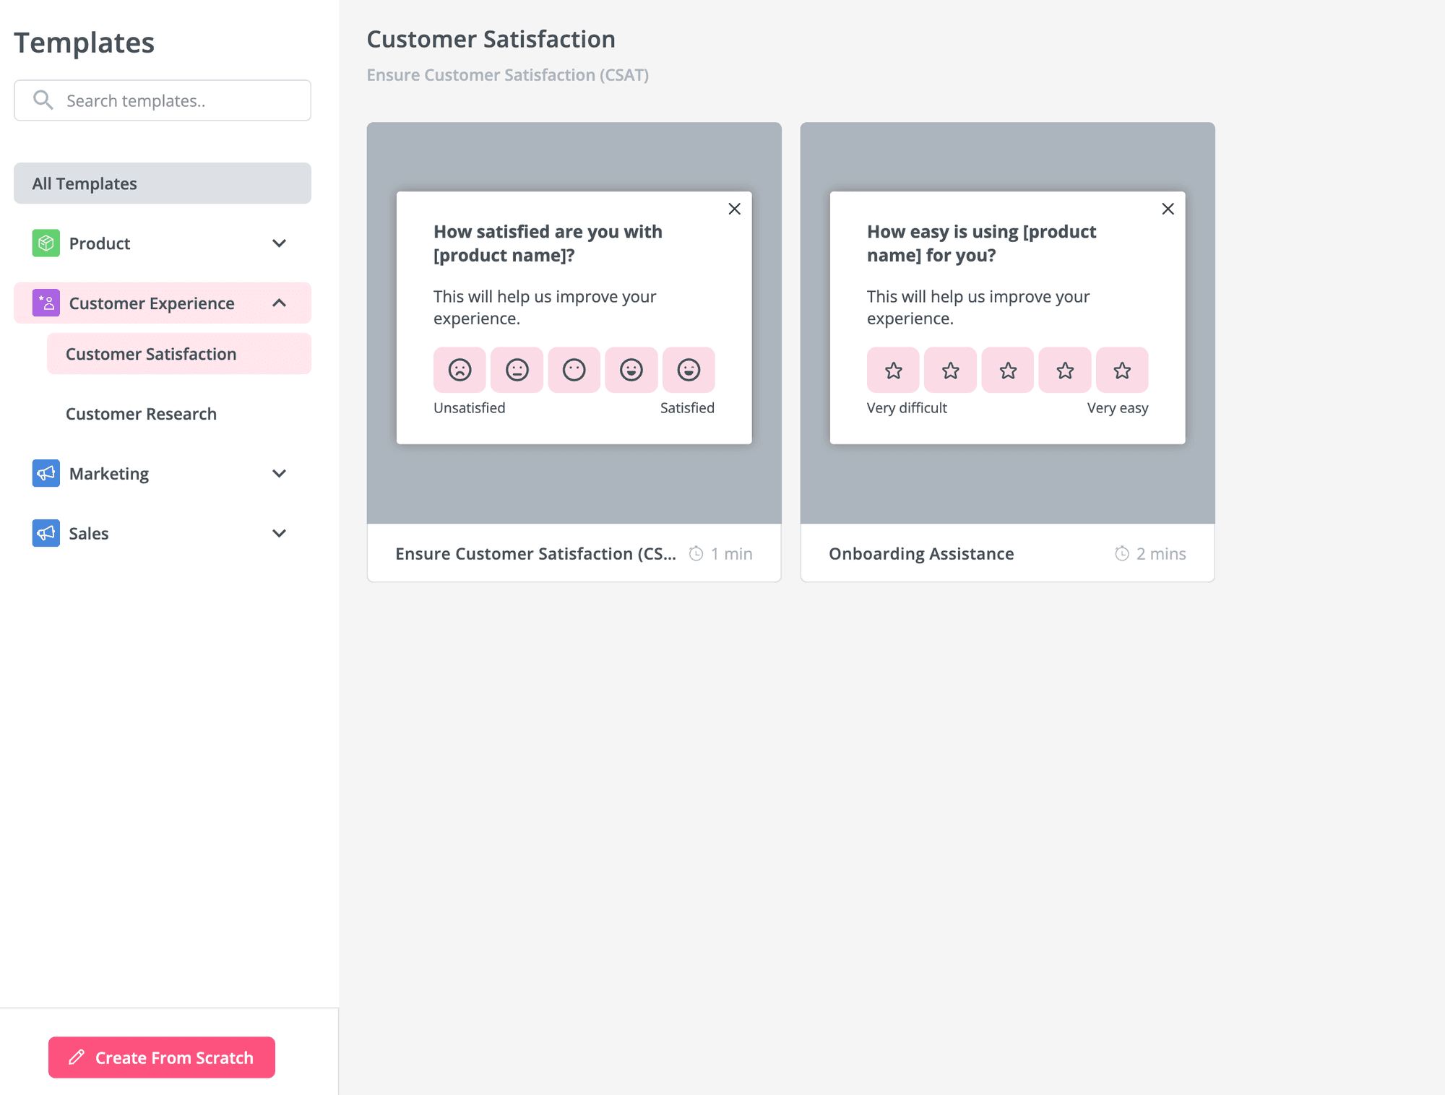1445x1095 pixels.
Task: Expand the Marketing category
Action: (x=280, y=473)
